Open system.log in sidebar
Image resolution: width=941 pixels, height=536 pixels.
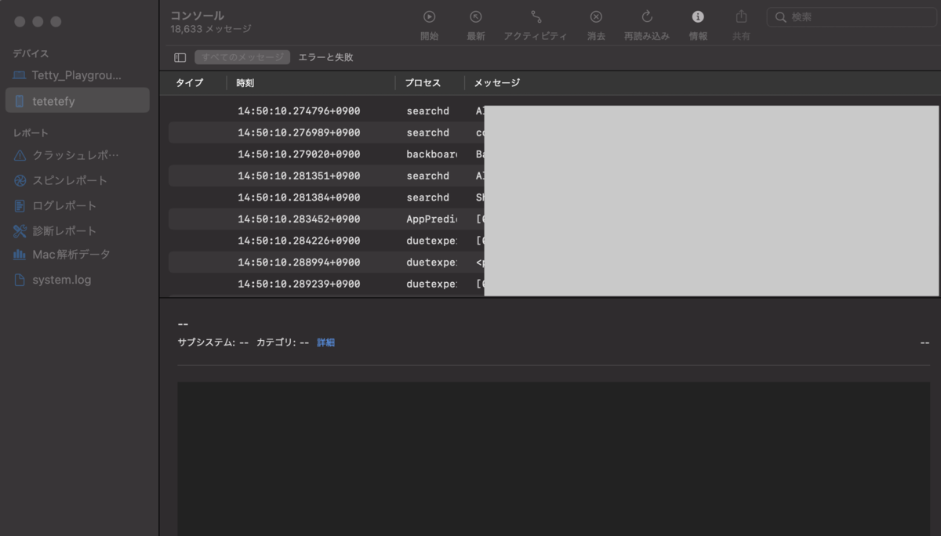tap(77, 280)
